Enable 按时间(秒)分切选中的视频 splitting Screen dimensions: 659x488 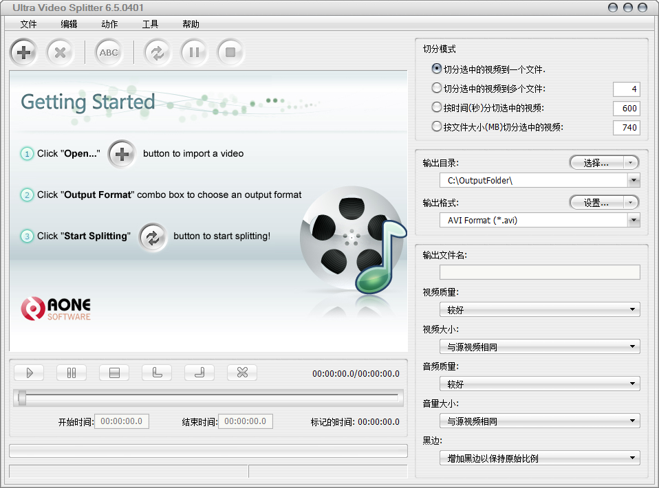click(x=436, y=108)
